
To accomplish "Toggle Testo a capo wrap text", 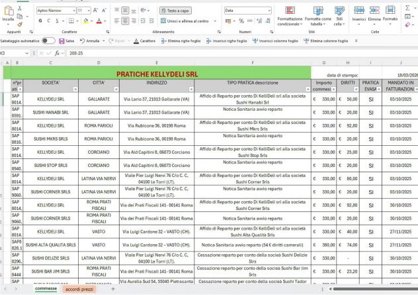I will [x=175, y=11].
